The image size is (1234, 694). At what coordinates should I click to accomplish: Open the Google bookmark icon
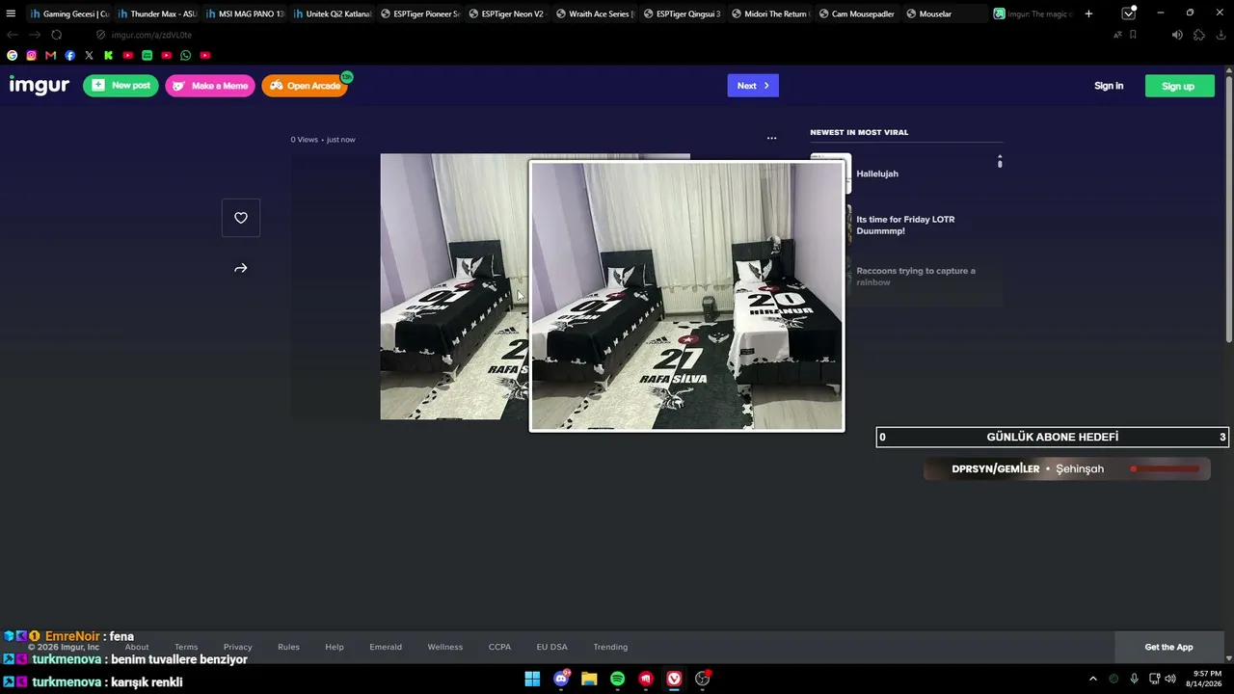(x=13, y=56)
